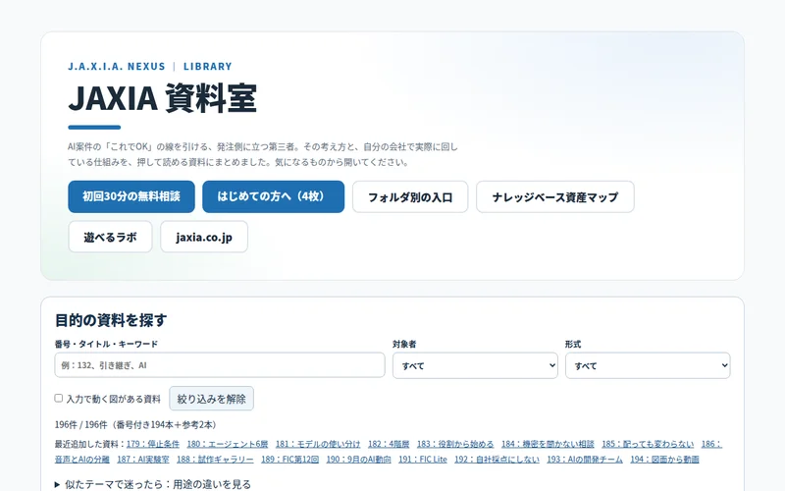Open the 形式 dropdown
Viewport: 785px width, 491px height.
[648, 365]
